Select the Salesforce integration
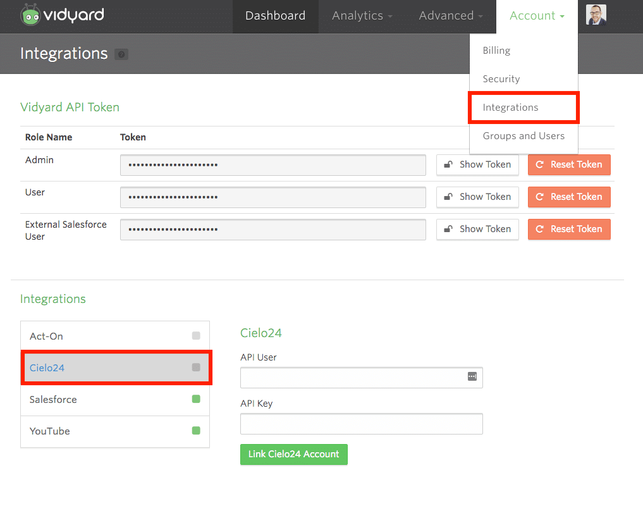This screenshot has height=506, width=643. 115,400
